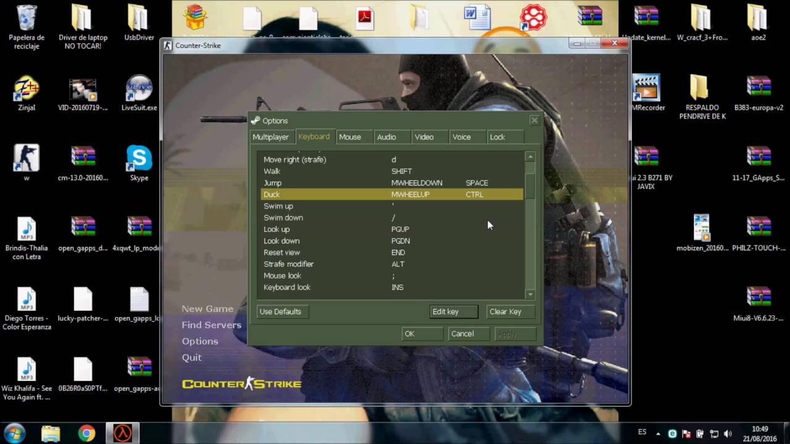Select the Swim down binding row

pyautogui.click(x=391, y=218)
